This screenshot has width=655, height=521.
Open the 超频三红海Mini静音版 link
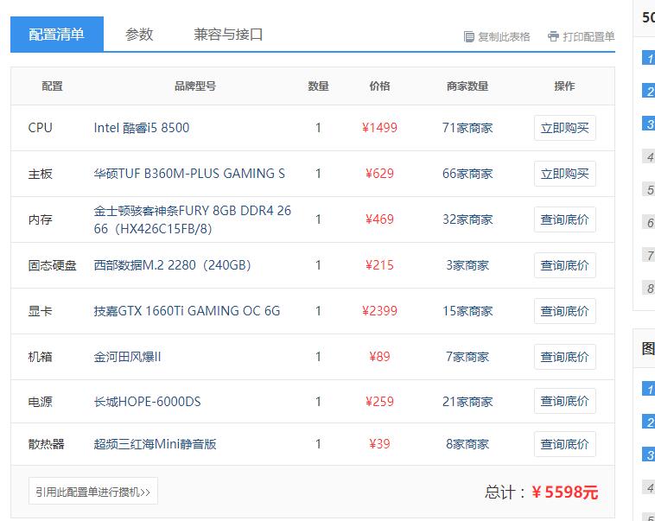[x=155, y=444]
